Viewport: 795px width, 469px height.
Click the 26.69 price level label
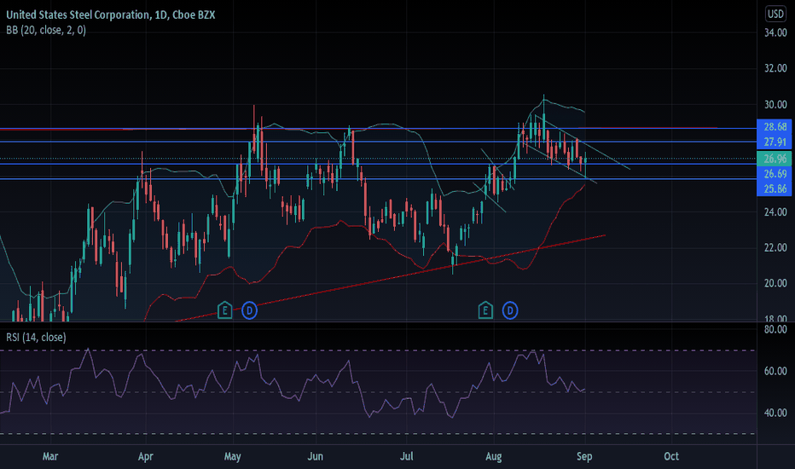click(775, 174)
